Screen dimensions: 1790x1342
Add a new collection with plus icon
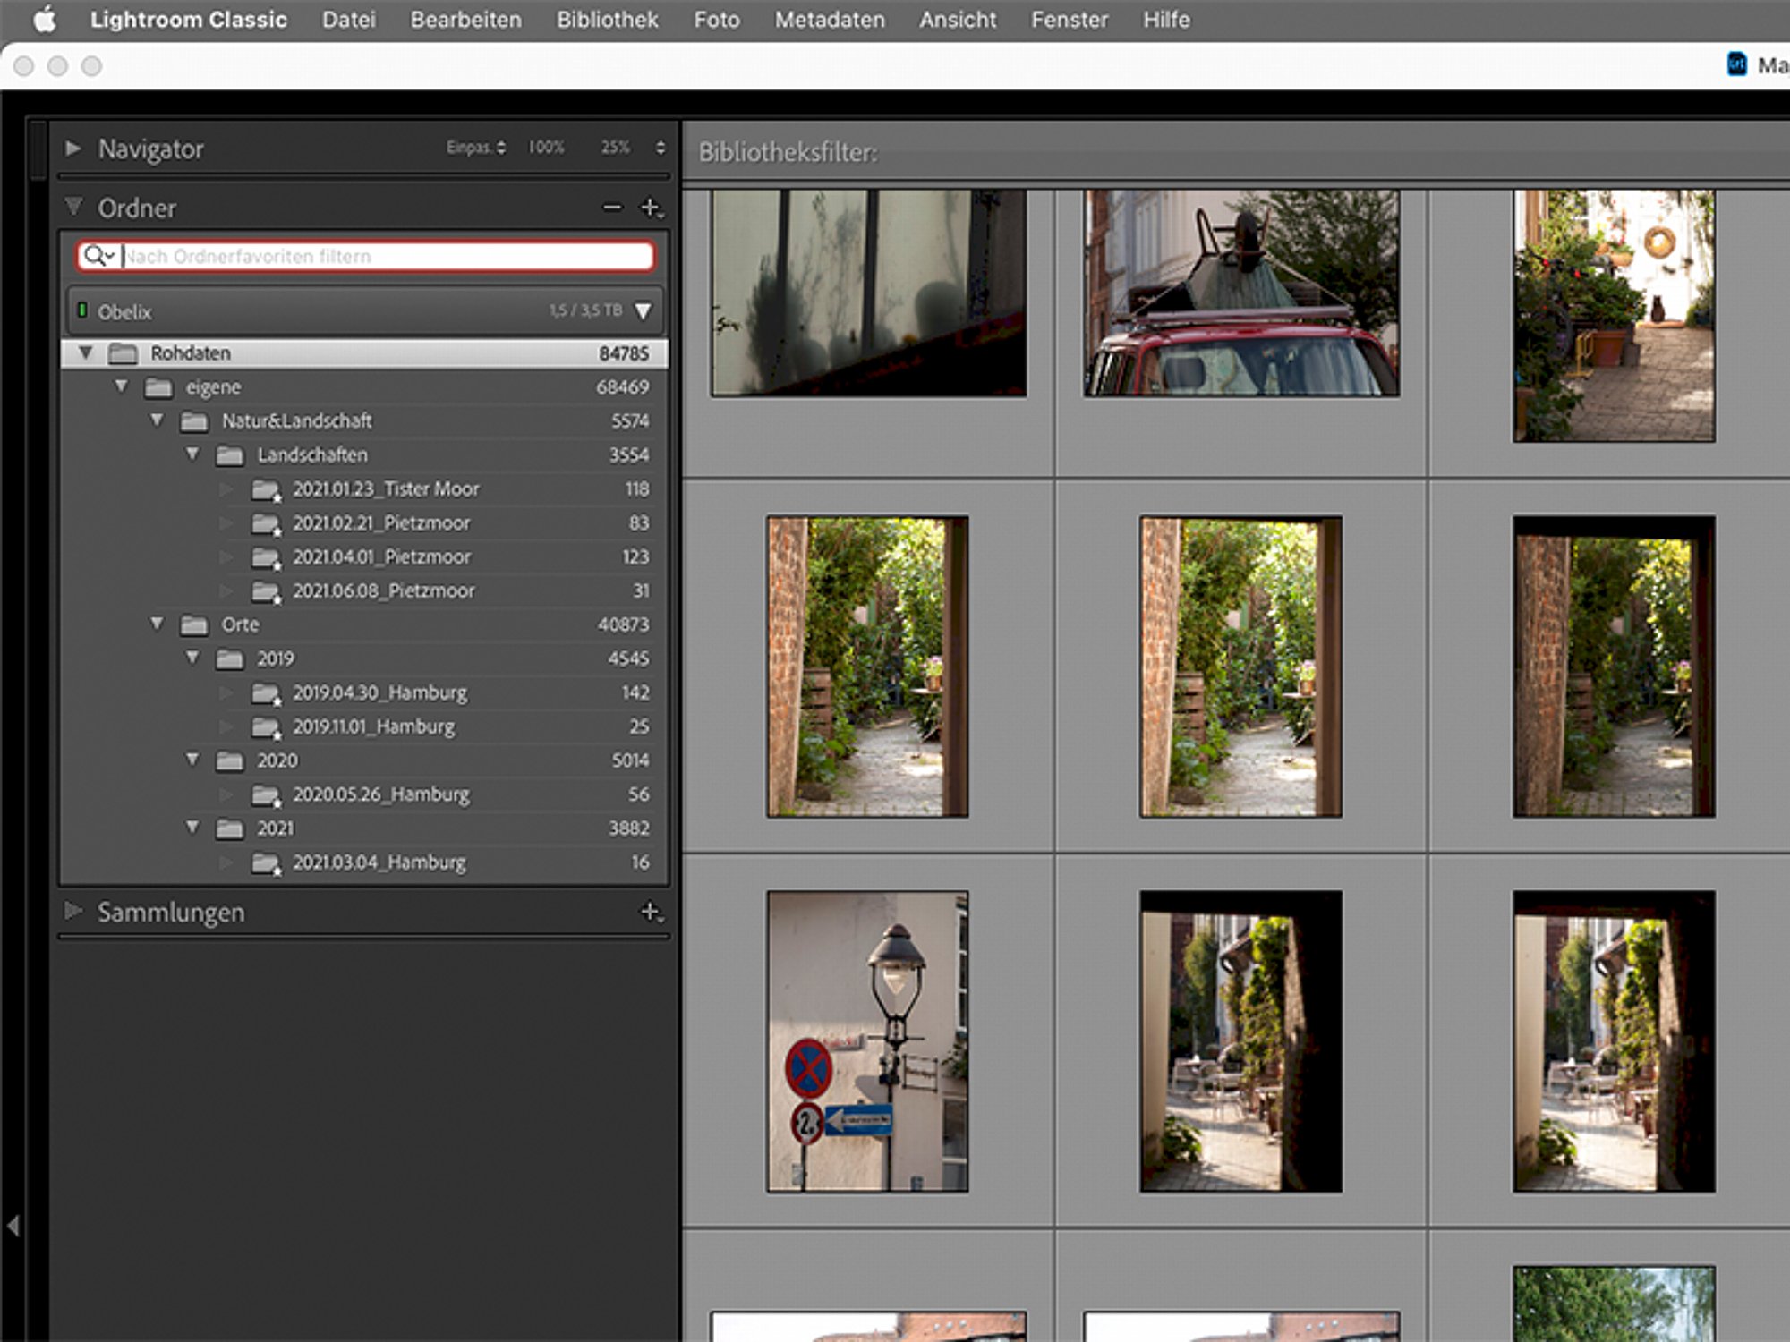(652, 912)
